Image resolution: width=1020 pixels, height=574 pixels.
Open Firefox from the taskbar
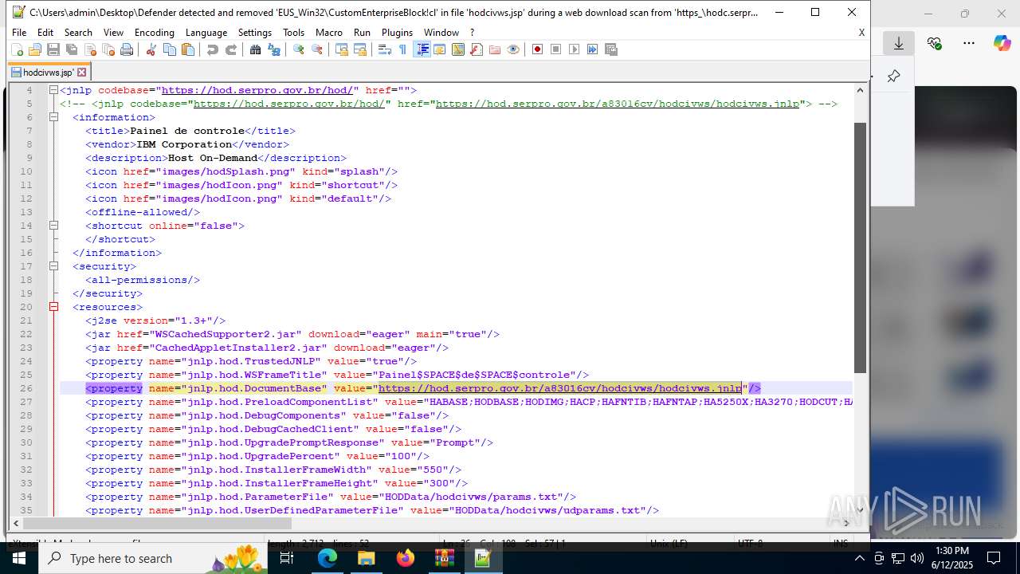tap(406, 558)
